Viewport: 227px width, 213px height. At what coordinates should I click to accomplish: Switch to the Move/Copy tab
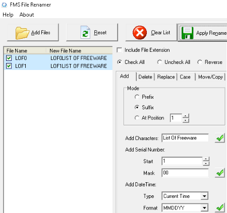[210, 77]
